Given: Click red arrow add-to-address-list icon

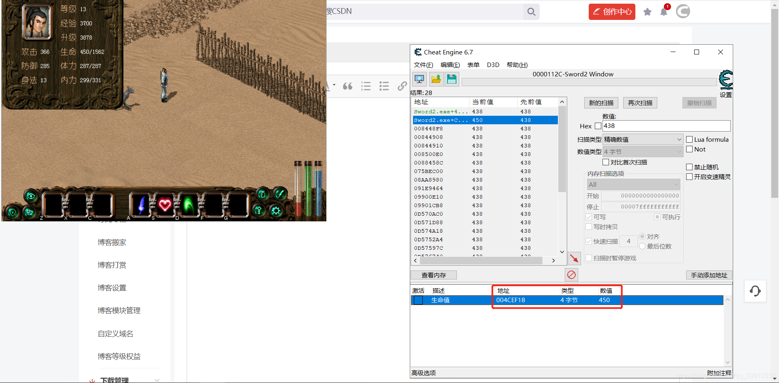Looking at the screenshot, I should tap(574, 258).
